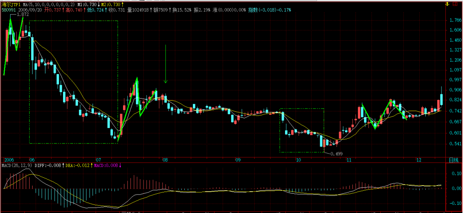Click the 1.872 peak price label
Viewport: 463px width, 213px height.
[x=23, y=14]
